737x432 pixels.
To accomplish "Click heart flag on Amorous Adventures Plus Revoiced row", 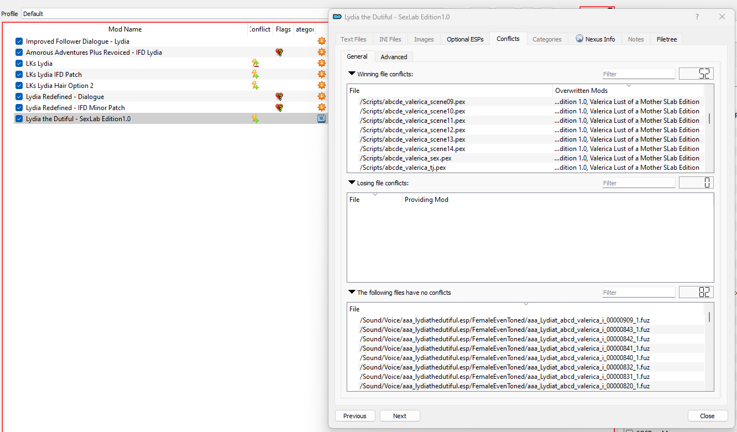I will 279,53.
